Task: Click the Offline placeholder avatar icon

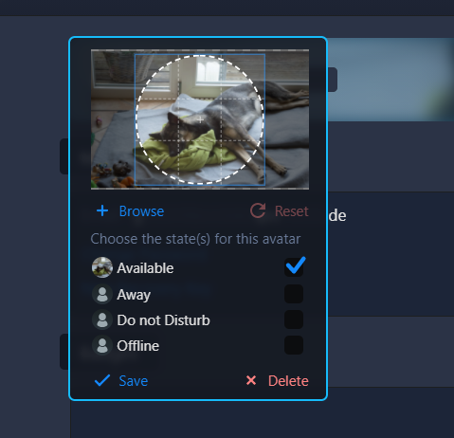Action: point(102,345)
